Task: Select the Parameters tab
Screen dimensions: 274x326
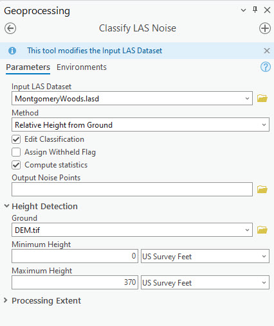Action: point(28,67)
